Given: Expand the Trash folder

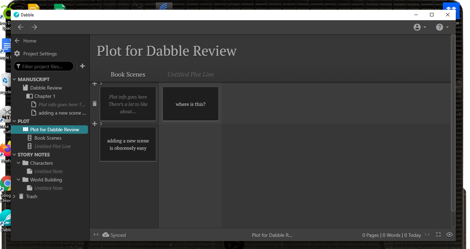Looking at the screenshot, I should coord(14,196).
